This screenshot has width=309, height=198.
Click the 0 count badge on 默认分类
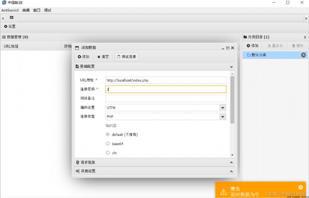303,55
